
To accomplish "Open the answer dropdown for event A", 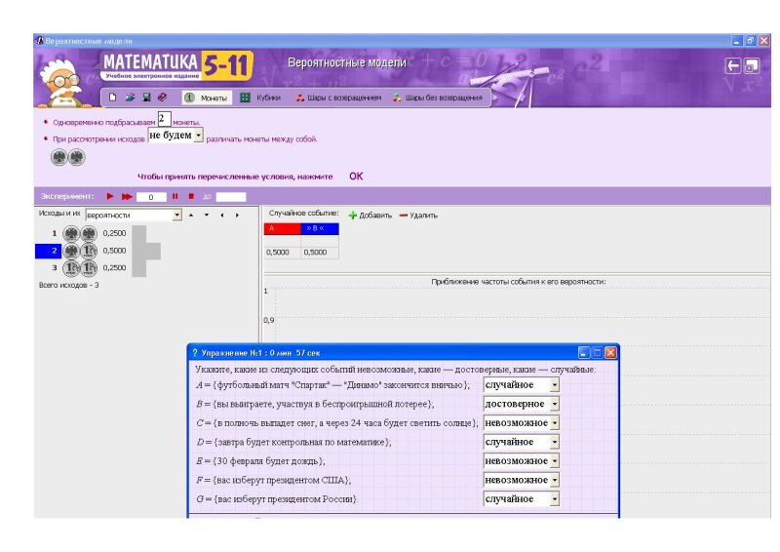I will coord(554,385).
